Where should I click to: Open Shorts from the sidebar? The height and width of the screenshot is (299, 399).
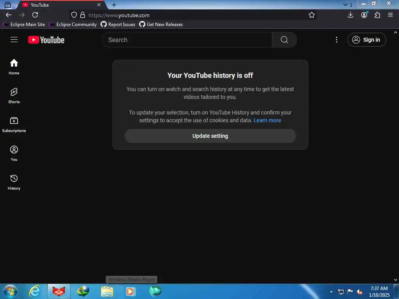14,96
